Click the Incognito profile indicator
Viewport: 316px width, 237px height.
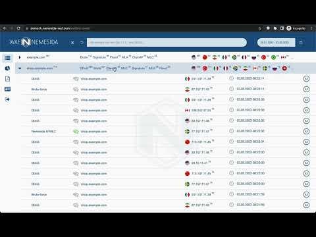coord(296,28)
